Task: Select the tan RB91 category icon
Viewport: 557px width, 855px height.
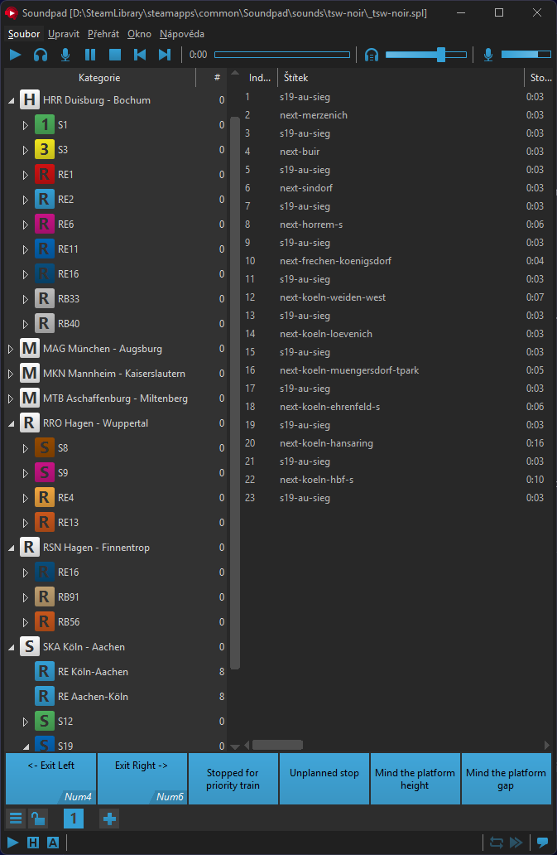Action: (x=45, y=597)
